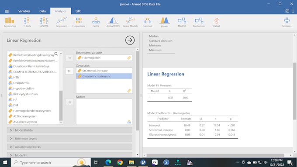The image size is (297, 167).
Task: Expand the Model Builder section
Action: [70, 130]
